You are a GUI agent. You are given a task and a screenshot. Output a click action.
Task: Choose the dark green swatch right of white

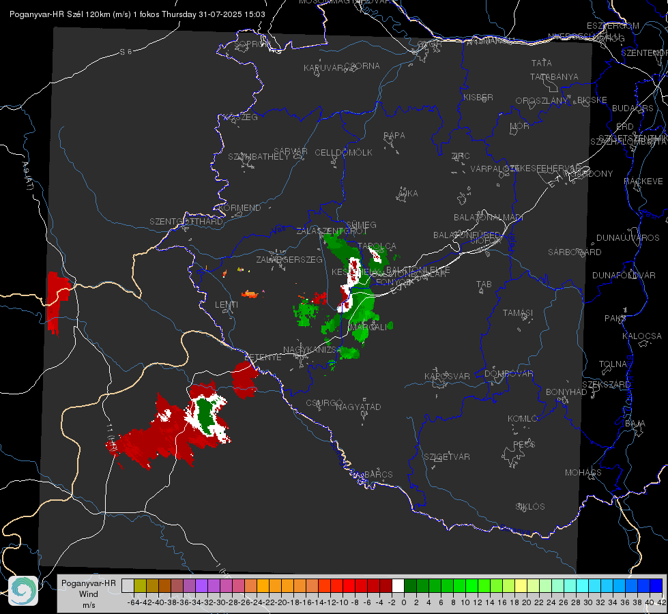(410, 585)
